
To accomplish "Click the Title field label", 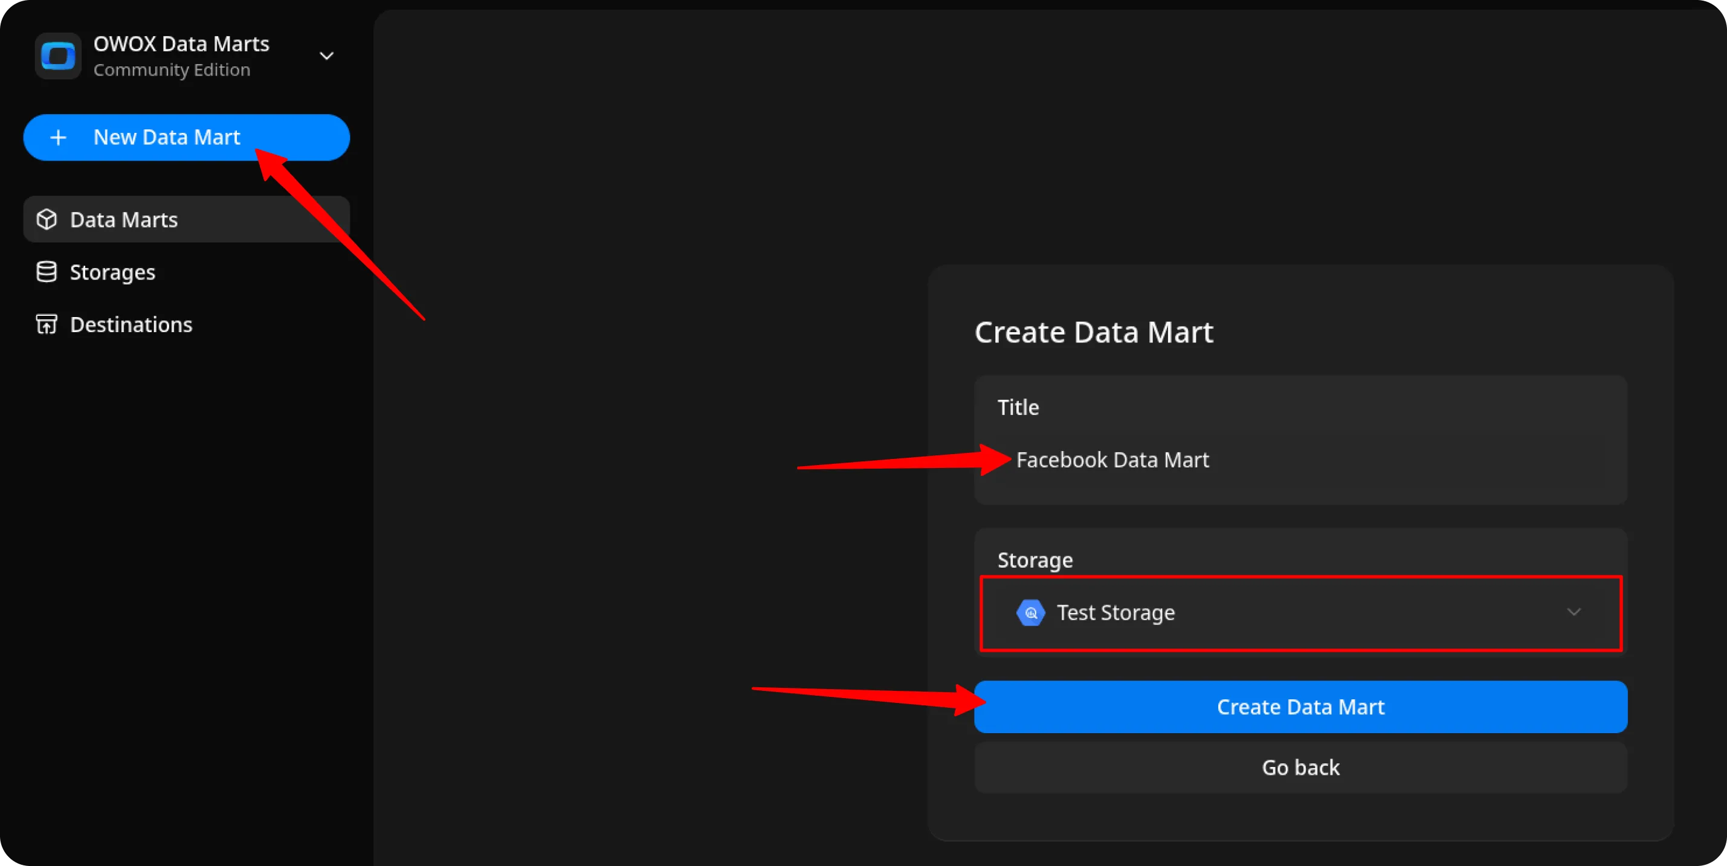I will point(1018,407).
